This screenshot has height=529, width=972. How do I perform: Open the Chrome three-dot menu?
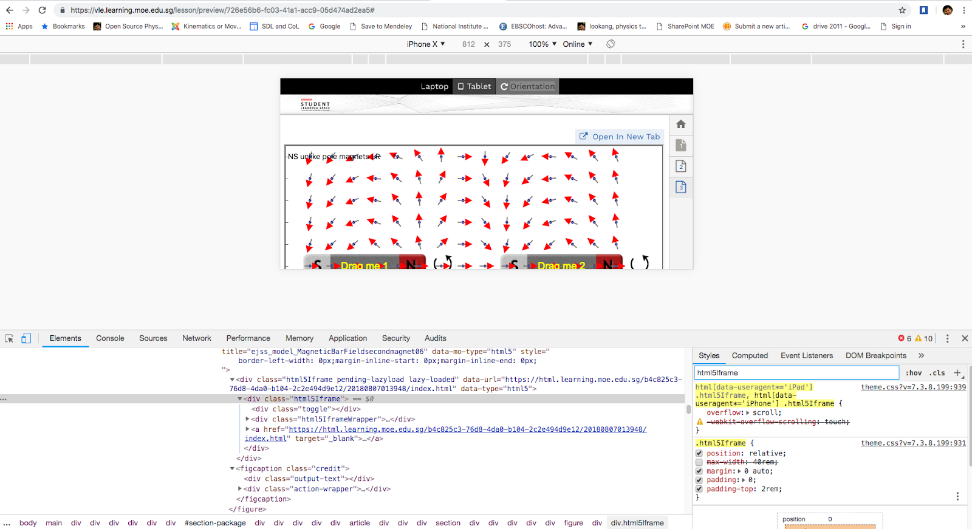click(964, 10)
